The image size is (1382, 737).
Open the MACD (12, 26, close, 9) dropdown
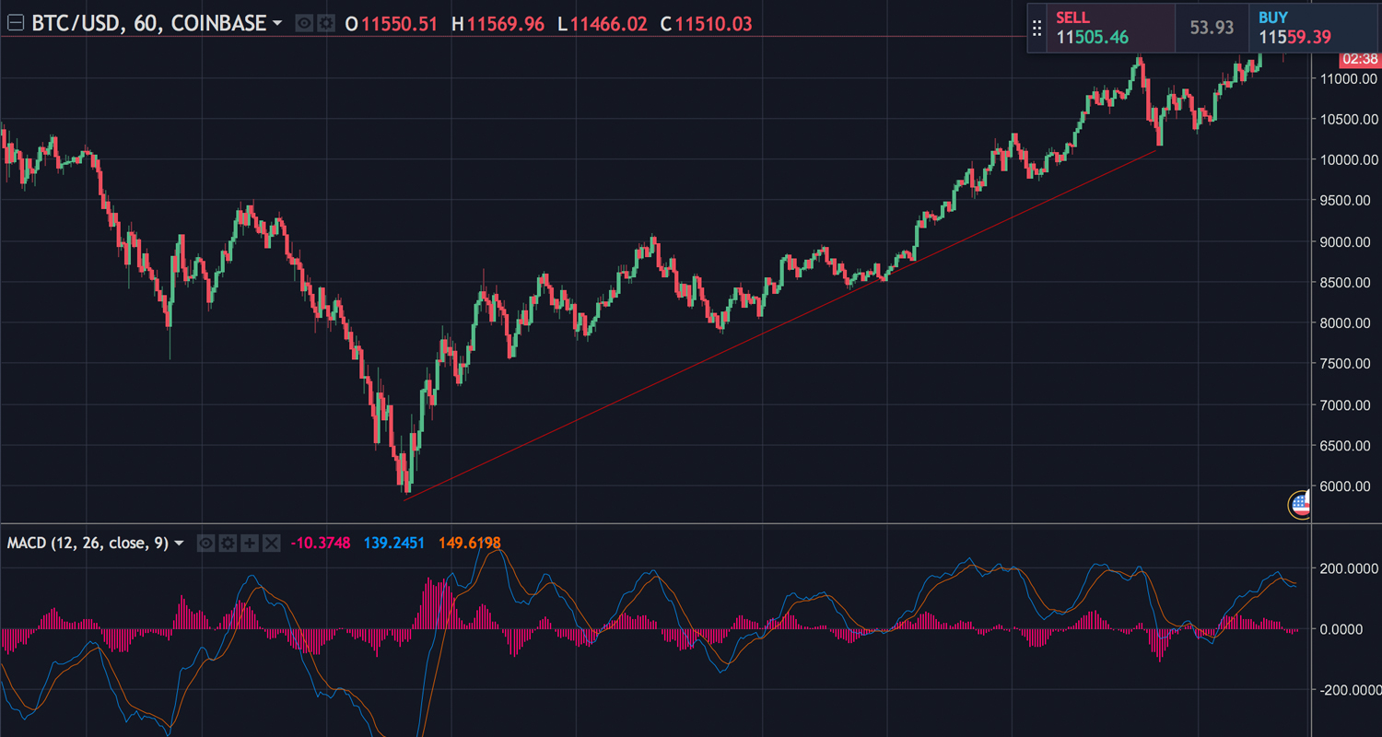click(179, 544)
